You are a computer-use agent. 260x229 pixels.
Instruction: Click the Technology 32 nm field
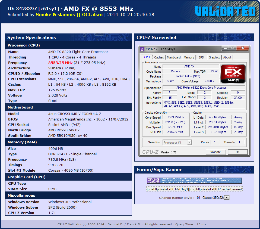pyautogui.click(x=170, y=81)
